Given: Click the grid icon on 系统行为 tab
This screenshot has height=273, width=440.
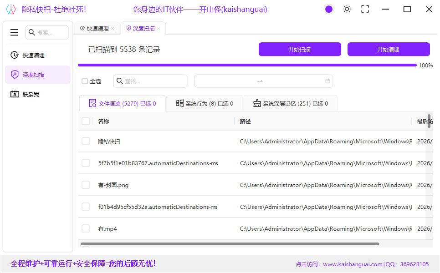Looking at the screenshot, I should click(179, 103).
